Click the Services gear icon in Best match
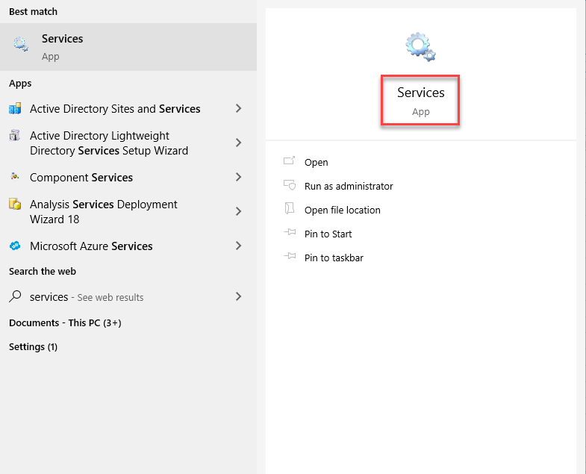 click(x=21, y=44)
